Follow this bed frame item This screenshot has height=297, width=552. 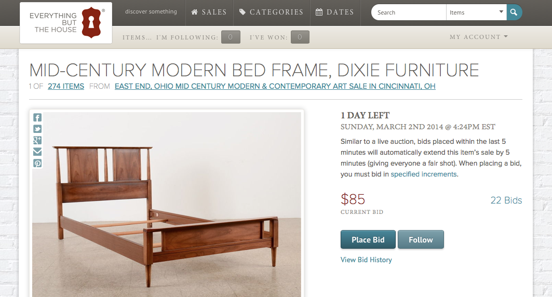(x=421, y=240)
